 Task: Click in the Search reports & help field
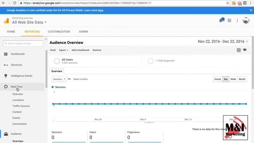pyautogui.click(x=23, y=43)
